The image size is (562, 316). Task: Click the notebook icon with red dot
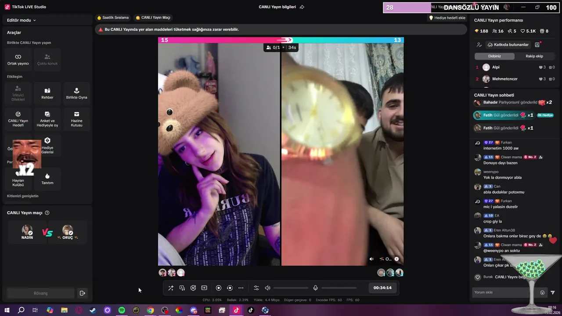click(537, 45)
